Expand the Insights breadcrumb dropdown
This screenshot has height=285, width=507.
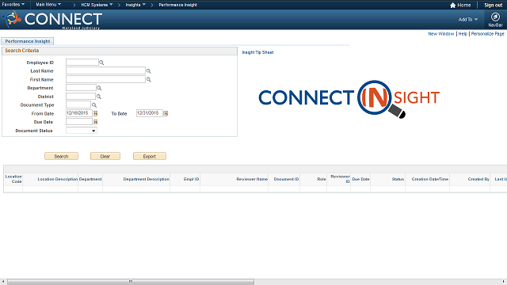(135, 5)
